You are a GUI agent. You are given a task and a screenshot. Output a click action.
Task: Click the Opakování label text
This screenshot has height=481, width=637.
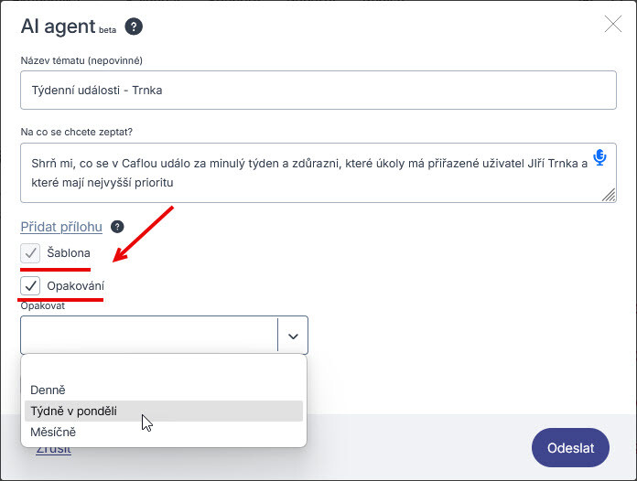[x=76, y=285]
